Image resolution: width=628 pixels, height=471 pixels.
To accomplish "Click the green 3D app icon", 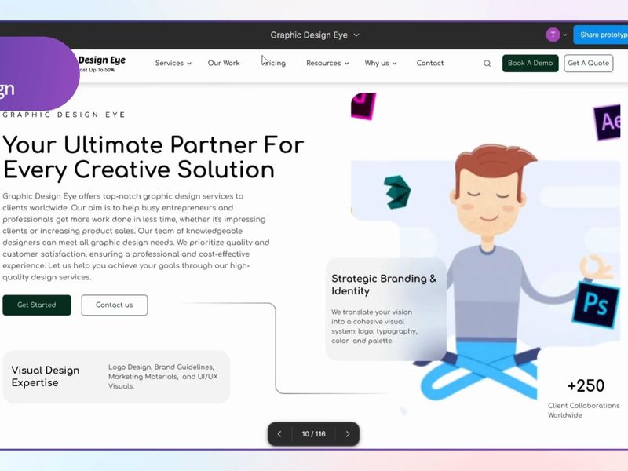I will tap(397, 192).
